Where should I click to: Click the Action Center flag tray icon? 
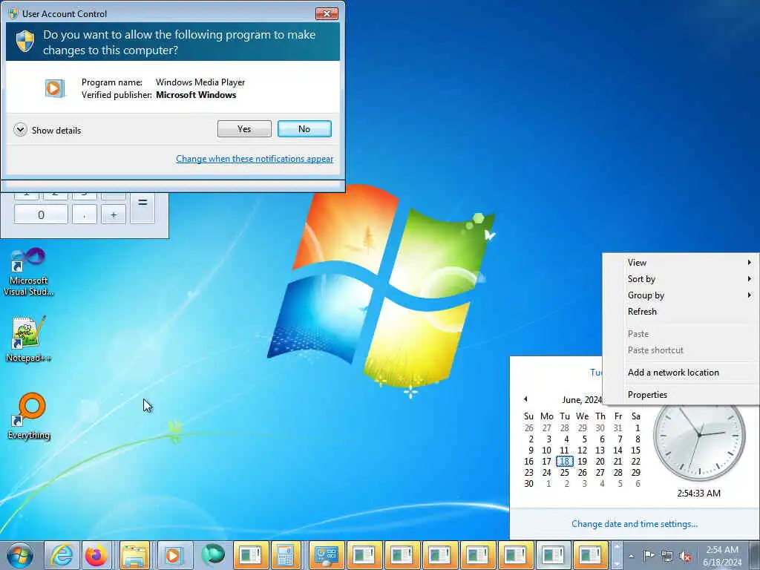pos(649,556)
